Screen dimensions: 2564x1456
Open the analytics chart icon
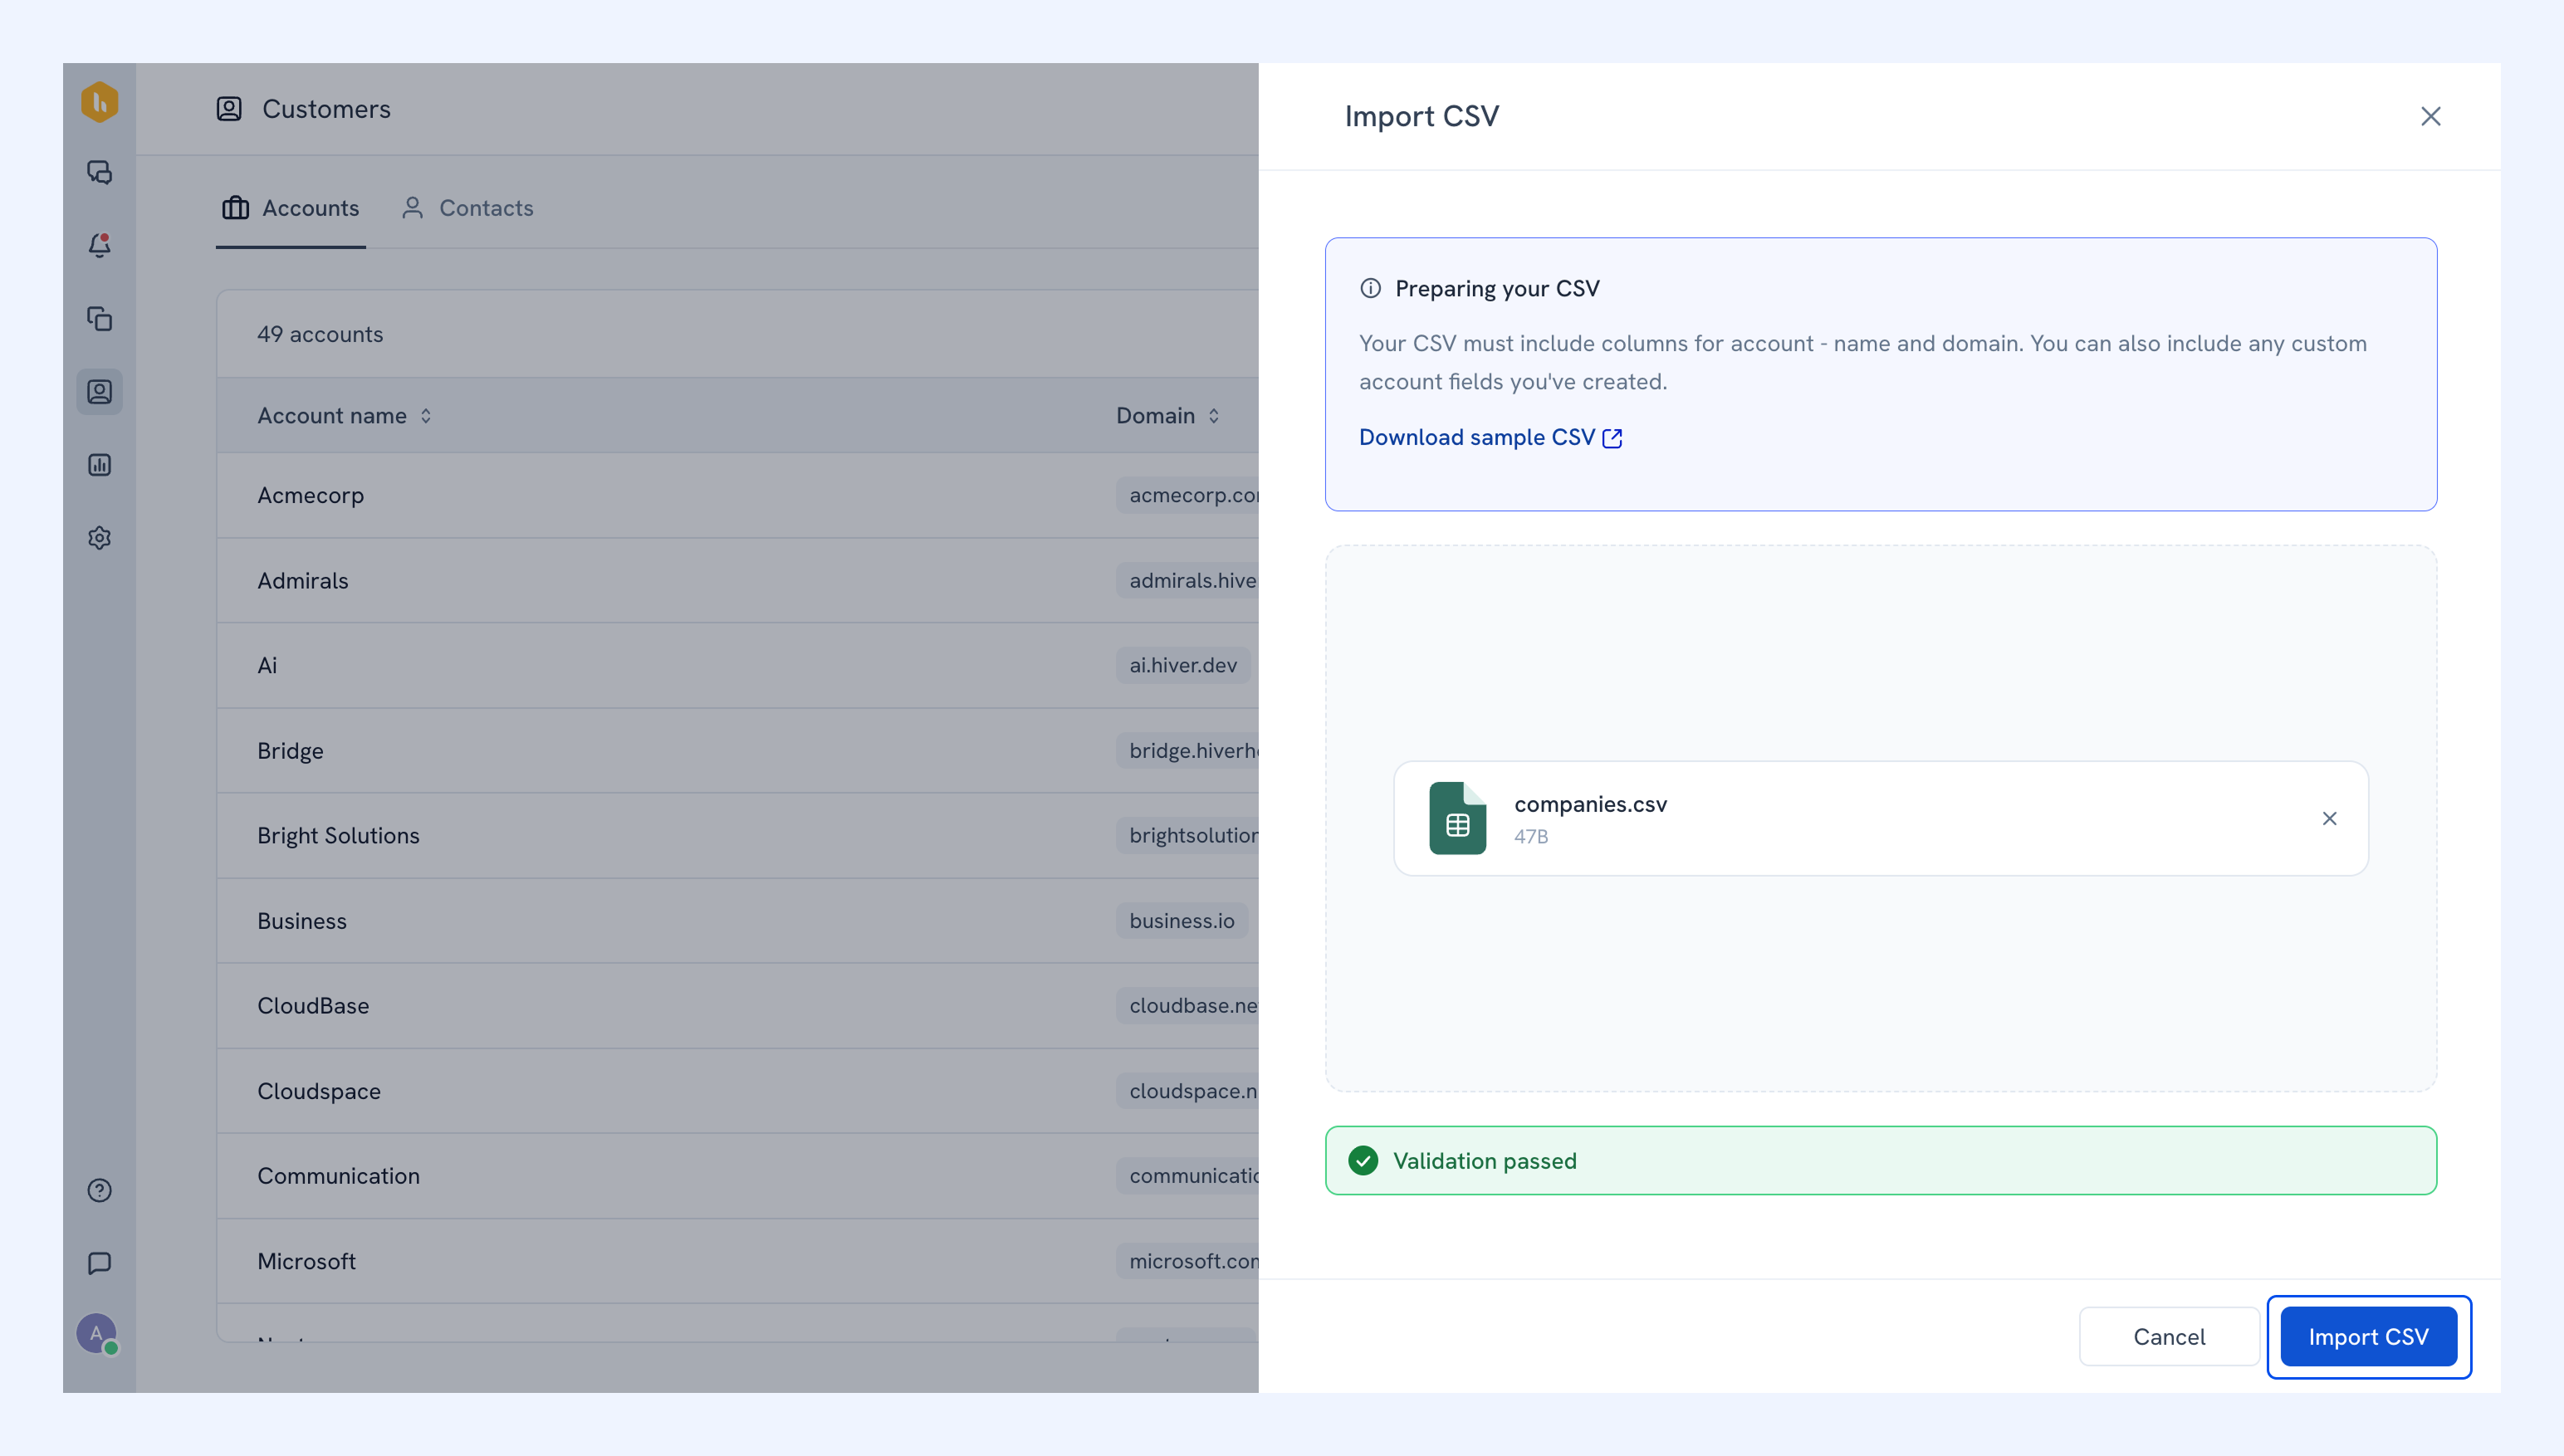99,465
